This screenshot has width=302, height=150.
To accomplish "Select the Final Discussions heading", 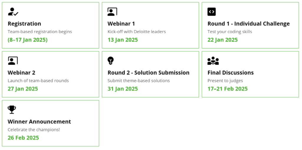I will pos(231,73).
